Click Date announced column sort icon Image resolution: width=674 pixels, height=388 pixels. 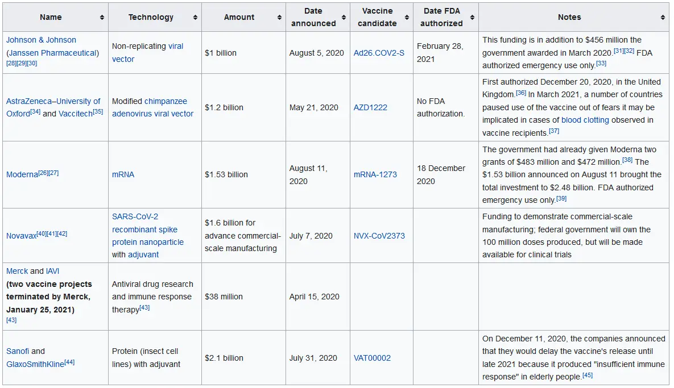tap(344, 18)
